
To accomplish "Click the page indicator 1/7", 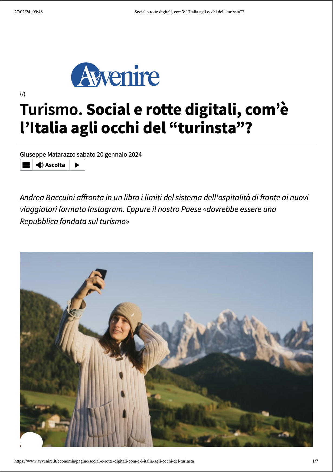I will click(x=315, y=461).
